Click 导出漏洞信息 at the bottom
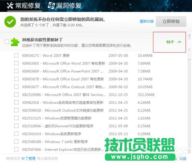 47,159
